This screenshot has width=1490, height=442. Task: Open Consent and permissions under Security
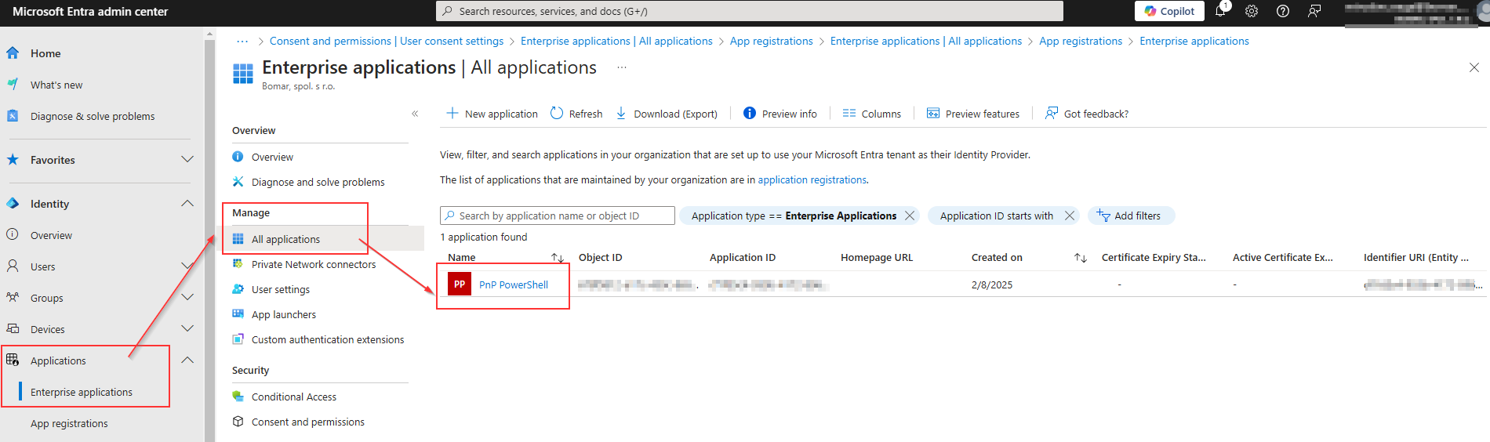307,422
